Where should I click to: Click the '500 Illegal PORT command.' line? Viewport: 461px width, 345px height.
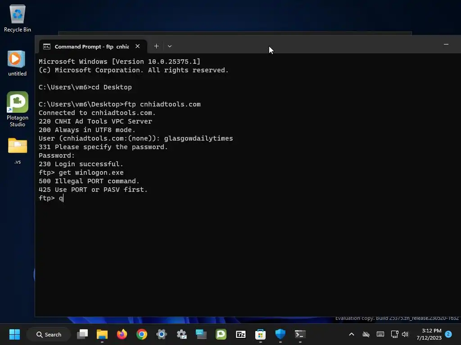click(x=89, y=181)
